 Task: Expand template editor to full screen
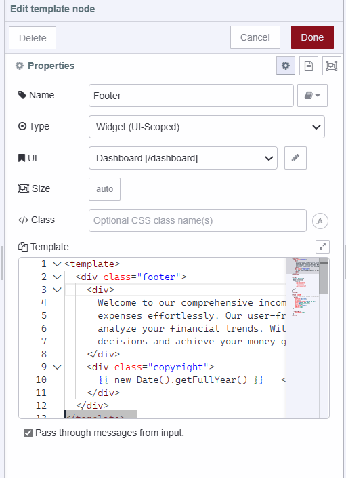(x=322, y=247)
